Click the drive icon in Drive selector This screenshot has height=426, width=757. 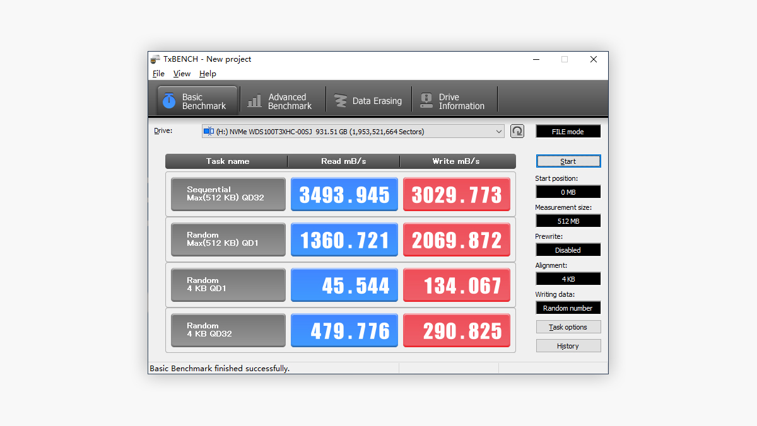pos(209,131)
